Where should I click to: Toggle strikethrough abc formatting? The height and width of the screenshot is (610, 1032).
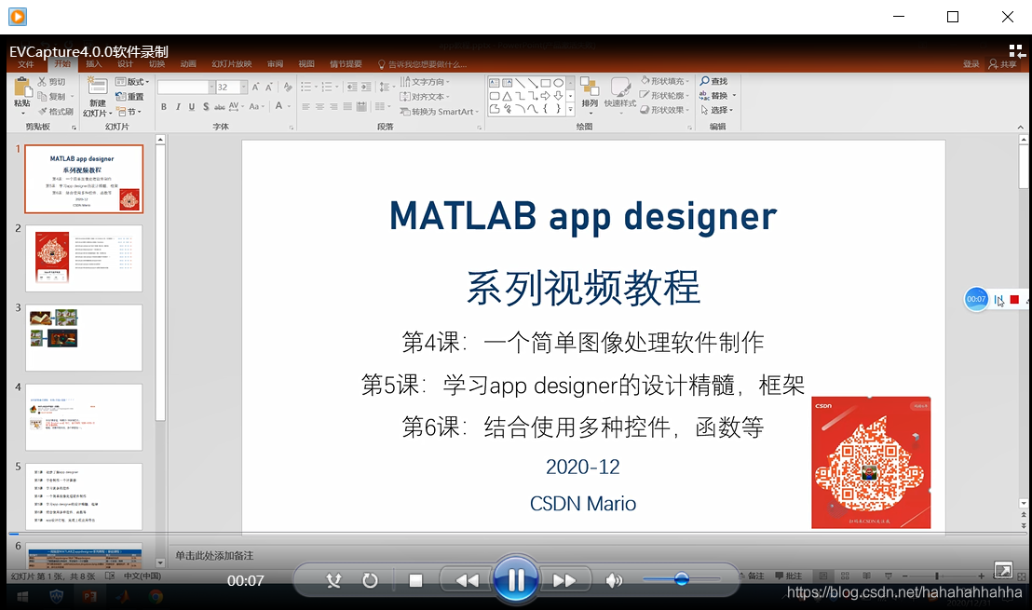(x=219, y=106)
